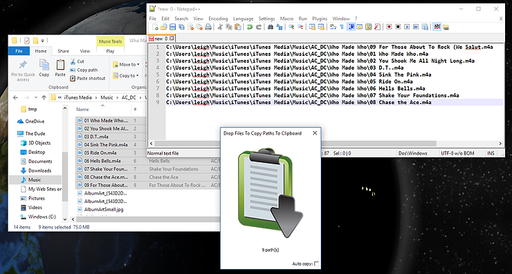Open Explorer quick access toolbar dropdown arrow
Viewport: 512px width, 274px height.
coord(42,41)
